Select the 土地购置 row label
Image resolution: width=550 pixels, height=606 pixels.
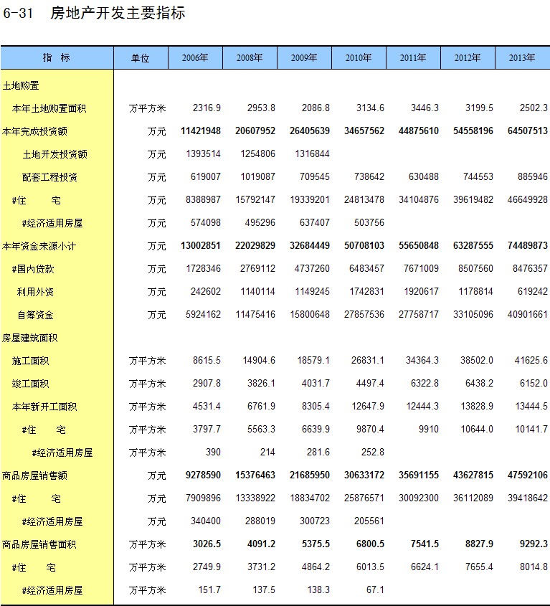tap(21, 85)
